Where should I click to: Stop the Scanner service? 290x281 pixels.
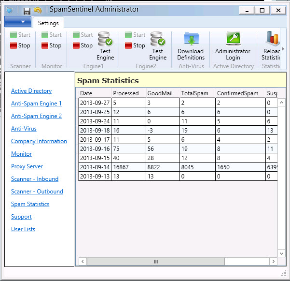pos(20,45)
